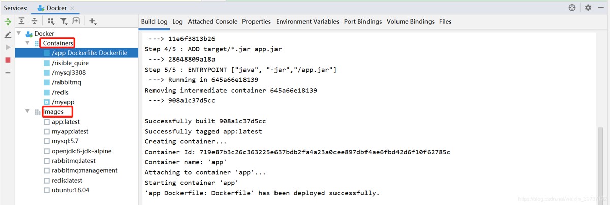Select the openjdk:8-jdk-alpine image

(81, 151)
